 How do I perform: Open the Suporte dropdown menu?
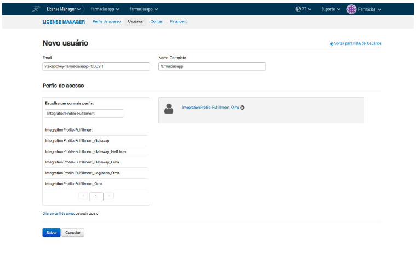click(330, 9)
